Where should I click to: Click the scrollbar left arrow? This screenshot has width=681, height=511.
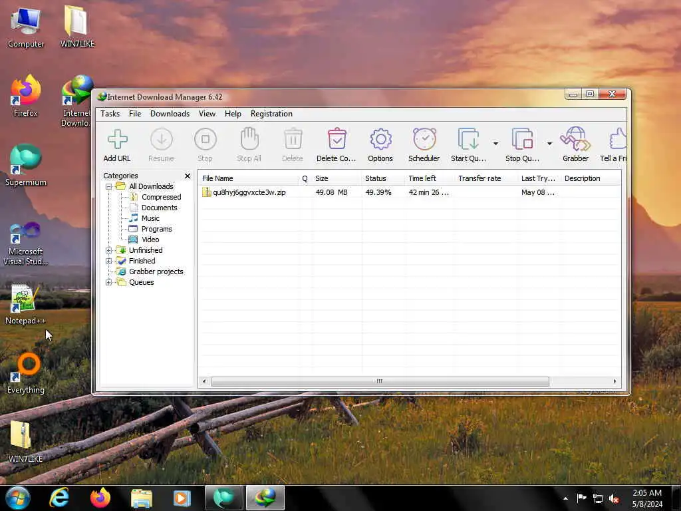point(205,381)
